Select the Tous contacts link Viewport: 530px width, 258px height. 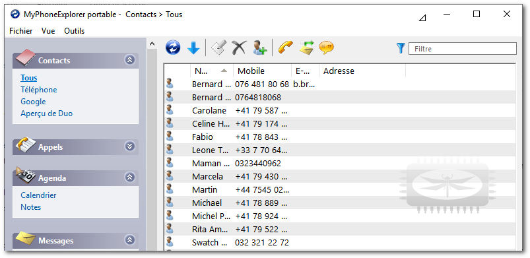pyautogui.click(x=29, y=78)
